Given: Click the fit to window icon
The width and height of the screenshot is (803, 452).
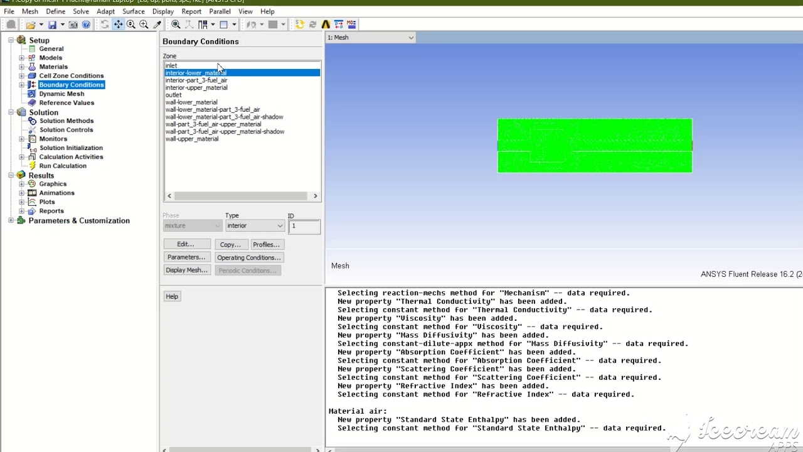Looking at the screenshot, I should tap(176, 24).
